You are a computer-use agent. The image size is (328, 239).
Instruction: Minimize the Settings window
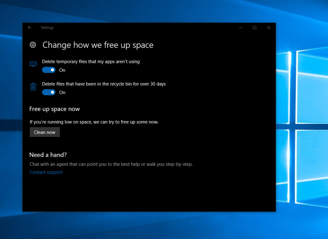pos(240,28)
